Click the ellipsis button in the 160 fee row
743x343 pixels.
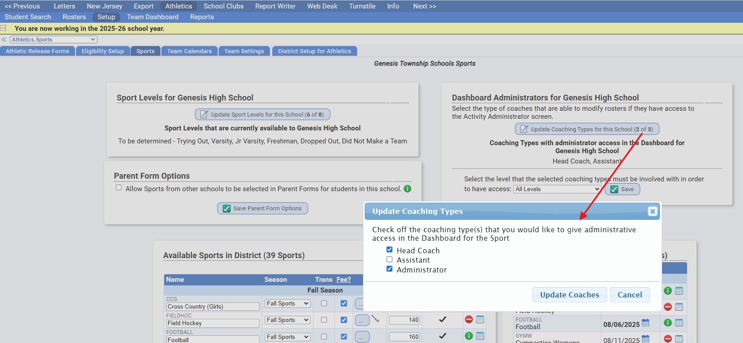coord(362,337)
